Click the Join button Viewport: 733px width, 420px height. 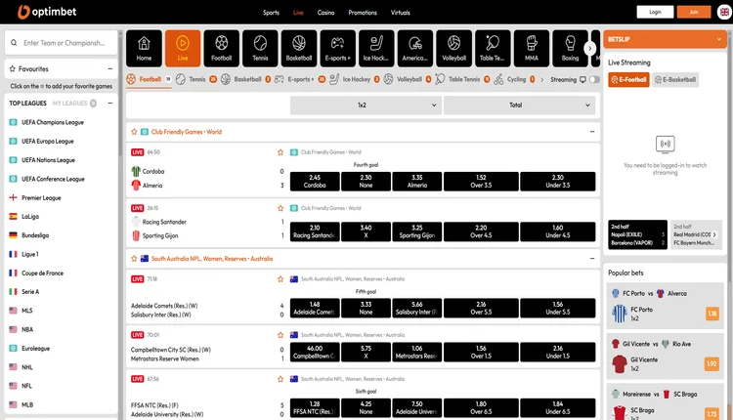pos(694,12)
